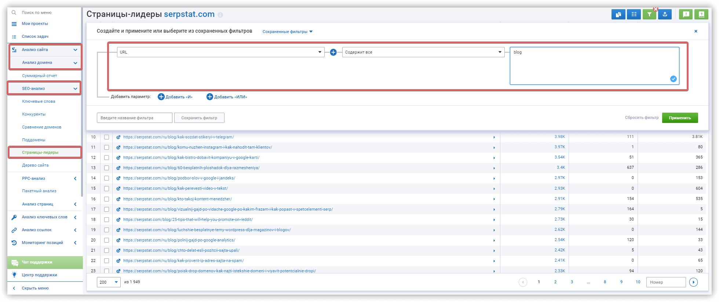
Task: Click the copy/duplicate report icon button
Action: (x=618, y=14)
